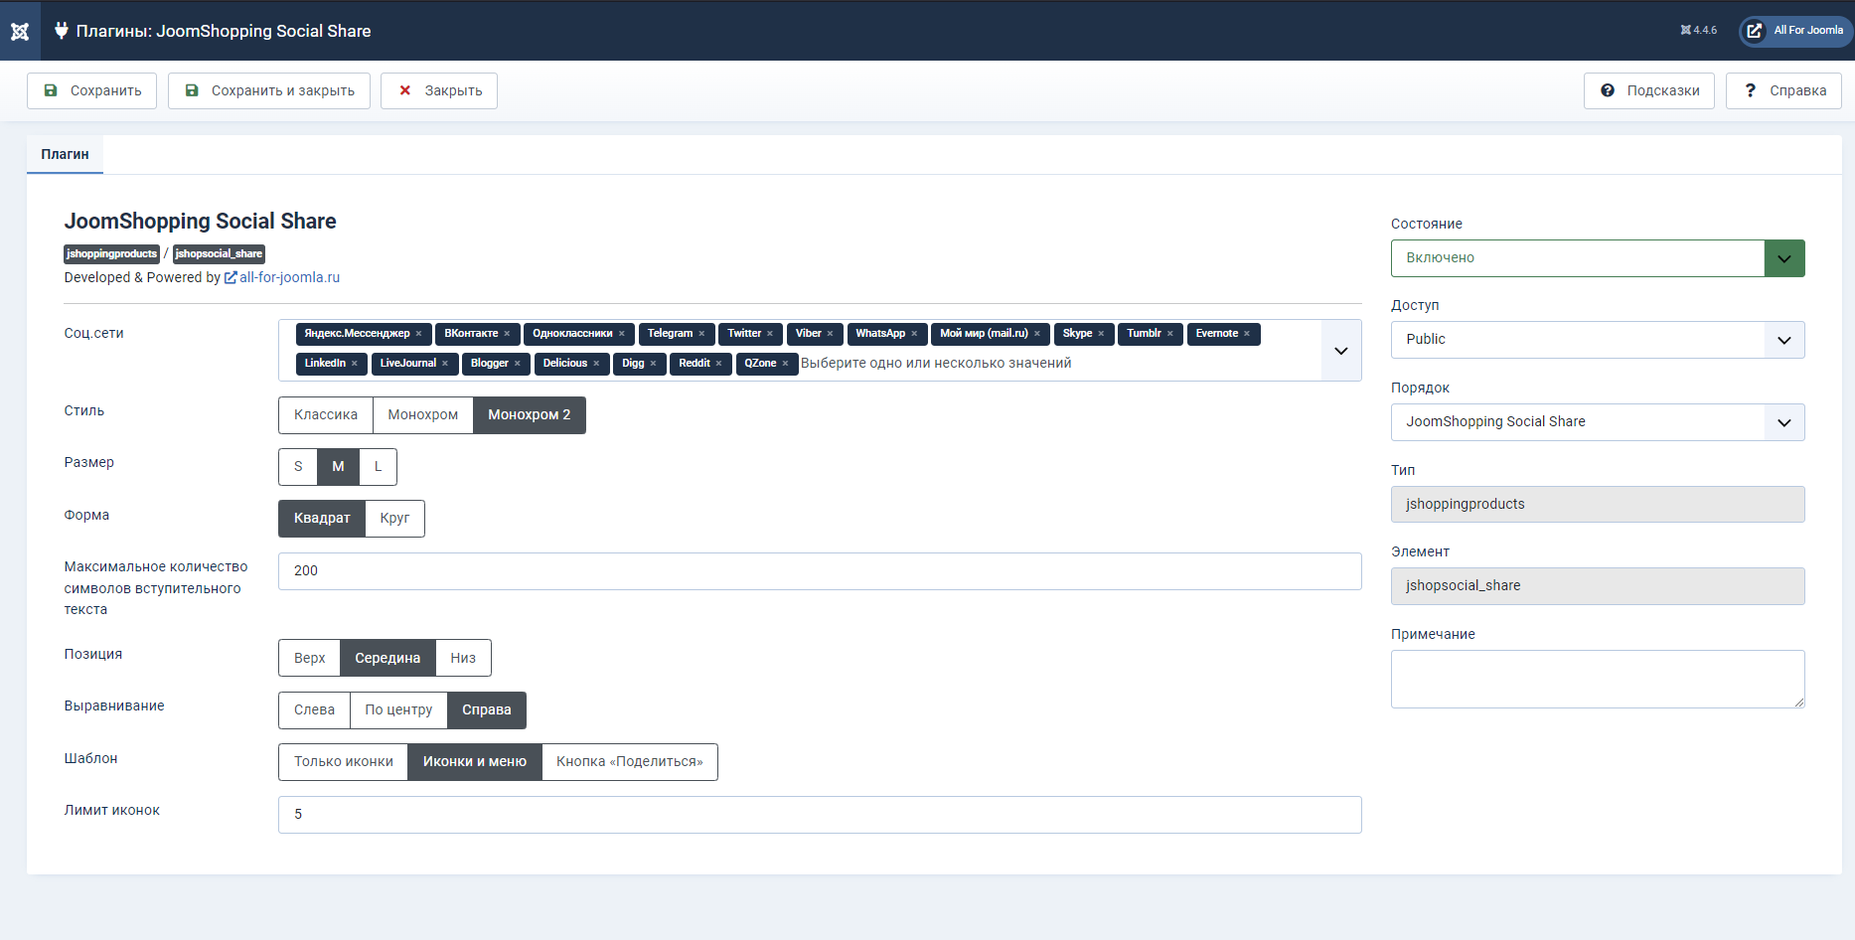1855x940 pixels.
Task: Remove the Twitter tag
Action: pyautogui.click(x=770, y=334)
